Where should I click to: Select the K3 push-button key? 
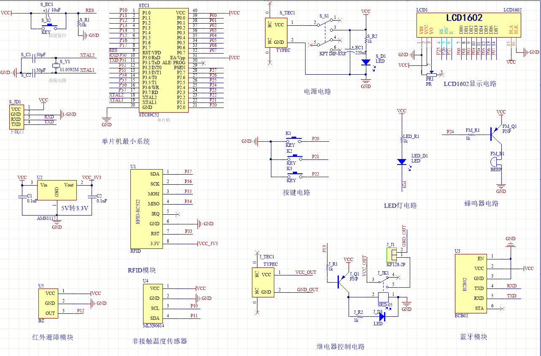[x=294, y=174]
